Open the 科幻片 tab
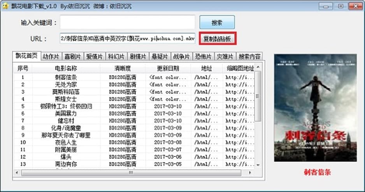The image size is (365, 192). pyautogui.click(x=116, y=56)
